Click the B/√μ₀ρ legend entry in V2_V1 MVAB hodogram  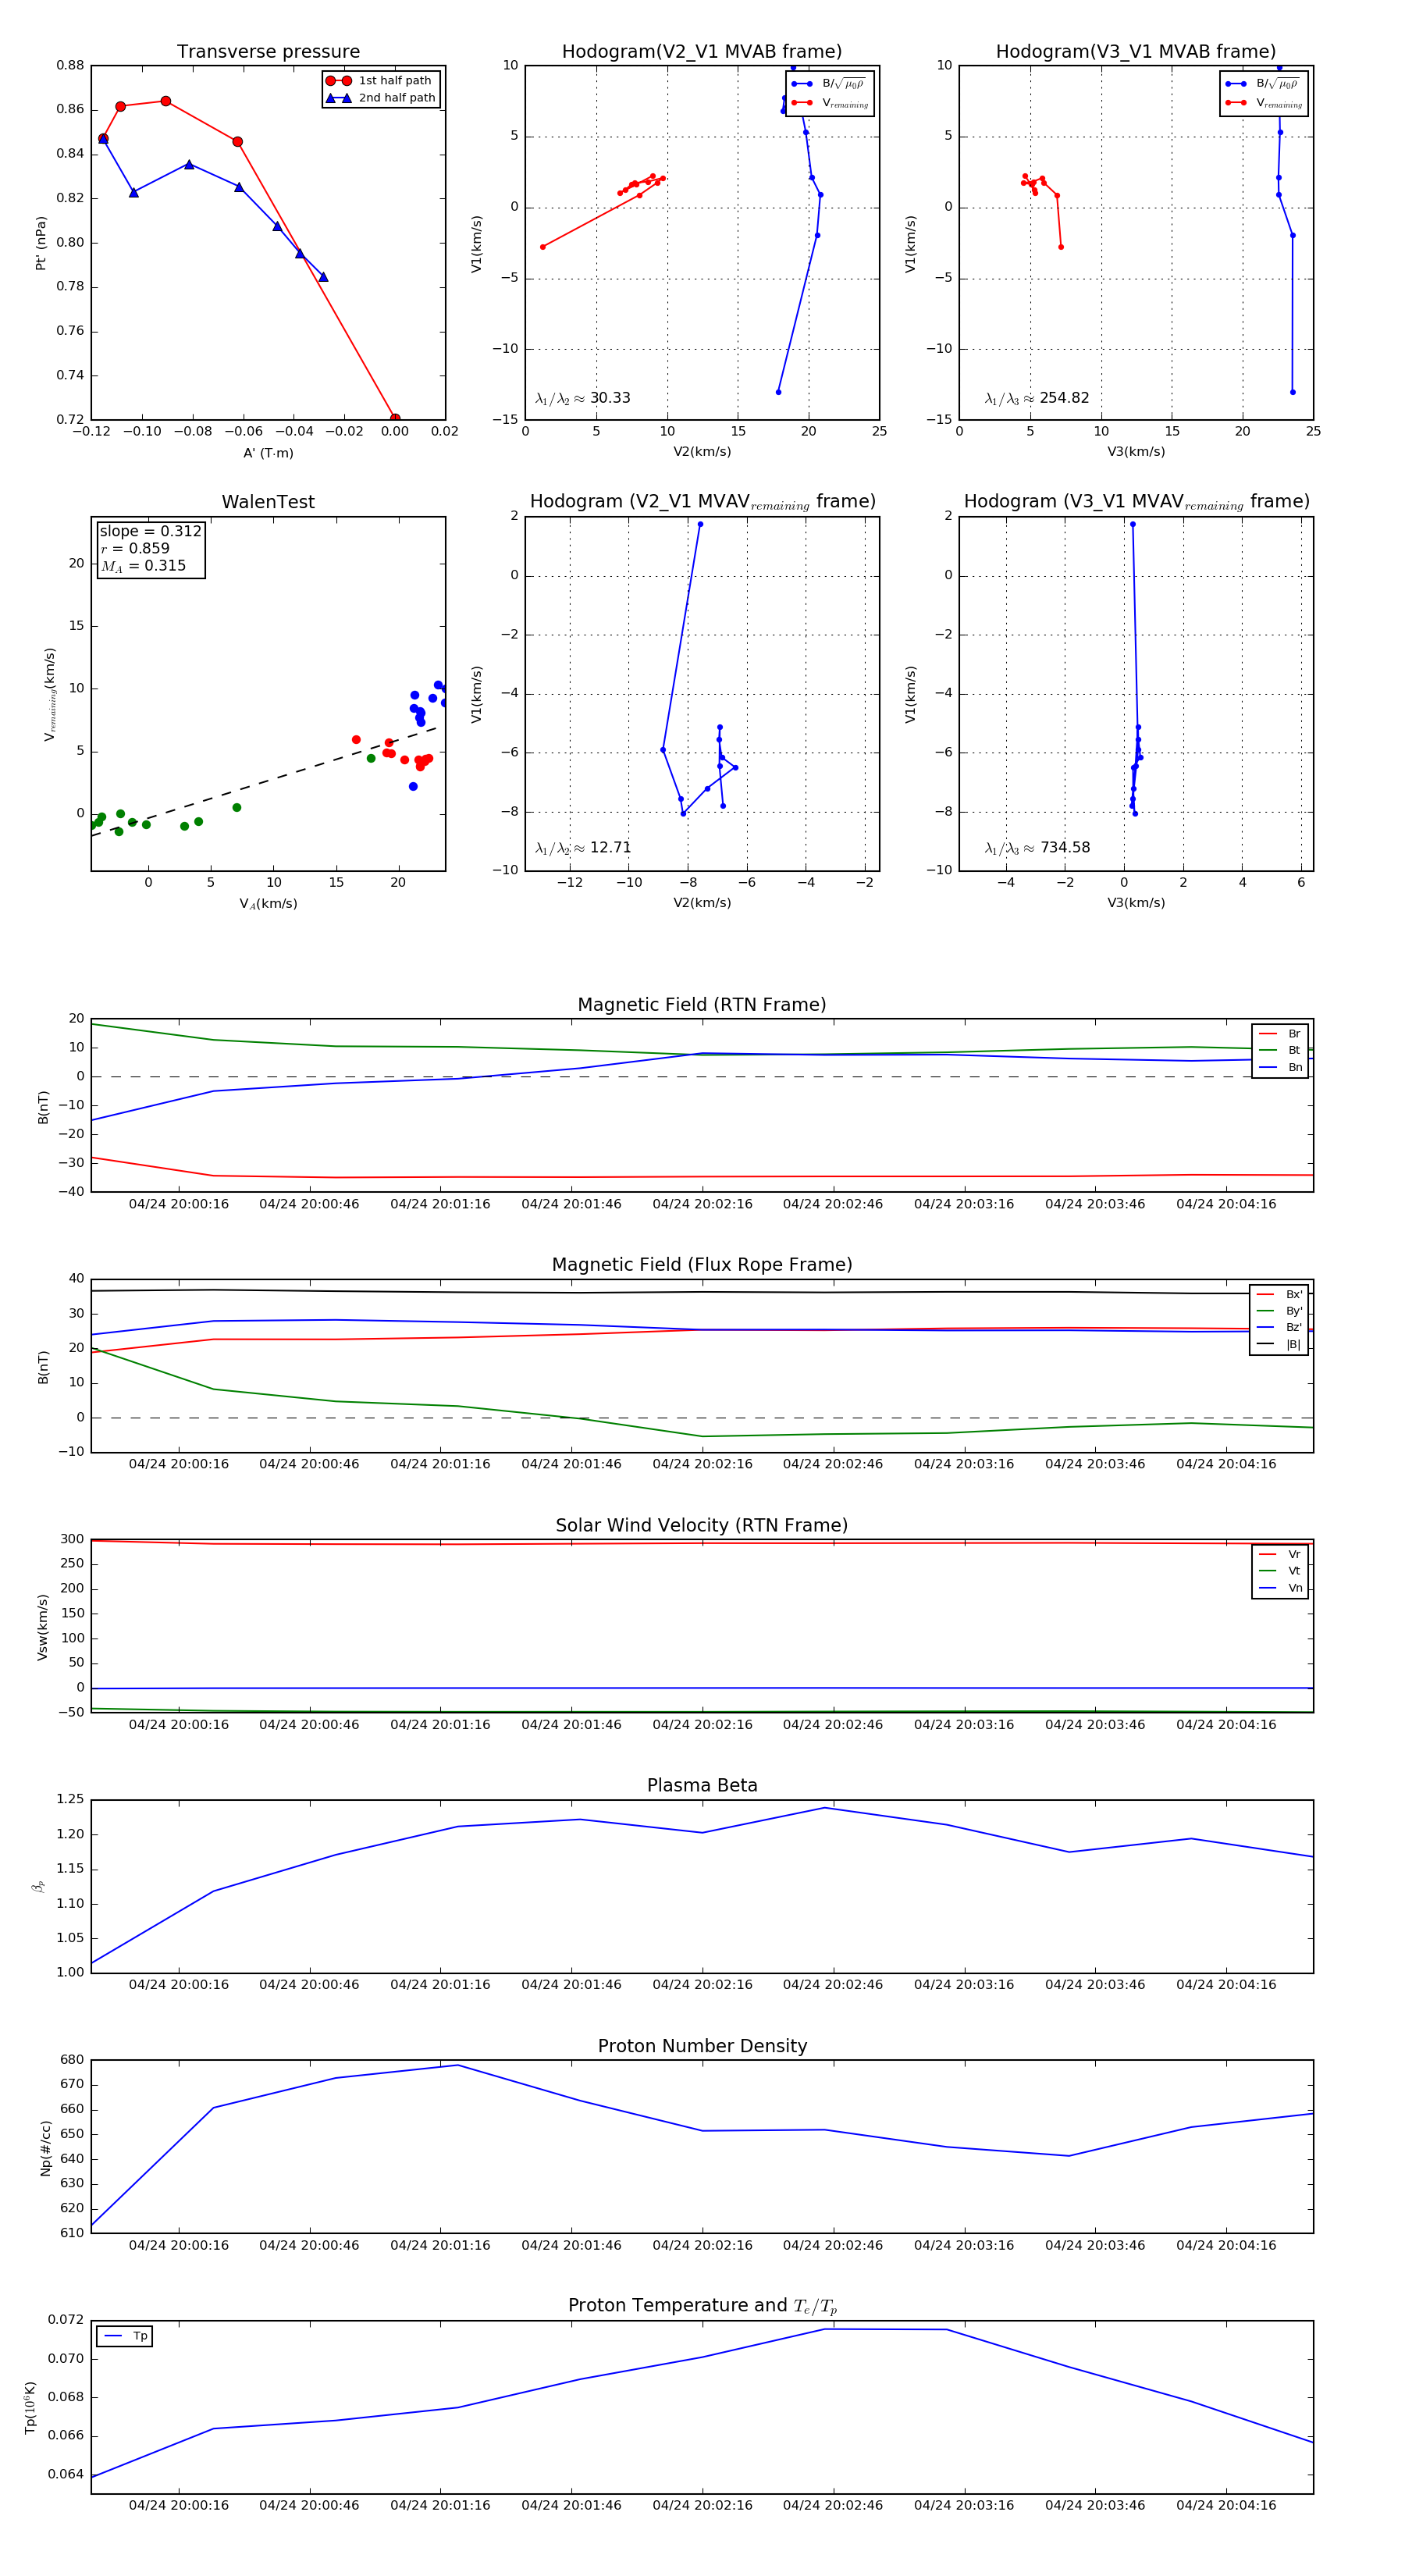click(829, 84)
